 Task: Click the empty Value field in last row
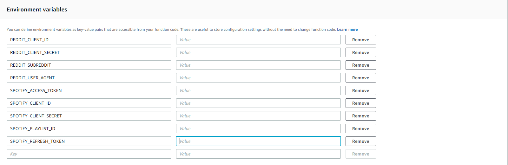coord(258,154)
